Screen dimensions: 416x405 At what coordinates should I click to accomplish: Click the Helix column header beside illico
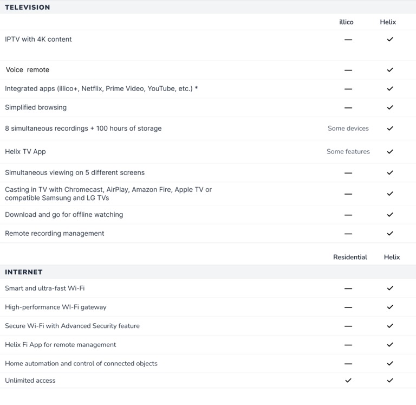(388, 22)
